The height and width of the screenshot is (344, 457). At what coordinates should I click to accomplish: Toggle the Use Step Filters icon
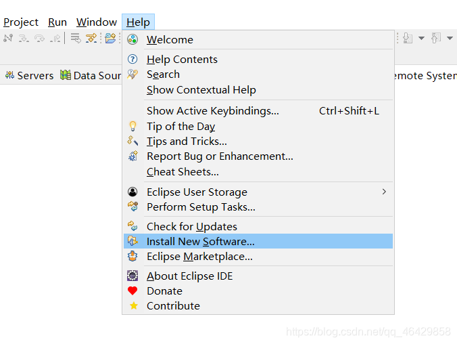point(91,38)
